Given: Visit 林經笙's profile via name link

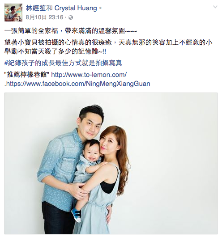Looking at the screenshot, I should coord(36,8).
